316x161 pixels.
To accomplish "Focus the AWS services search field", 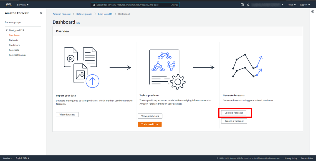I will click(x=133, y=5).
